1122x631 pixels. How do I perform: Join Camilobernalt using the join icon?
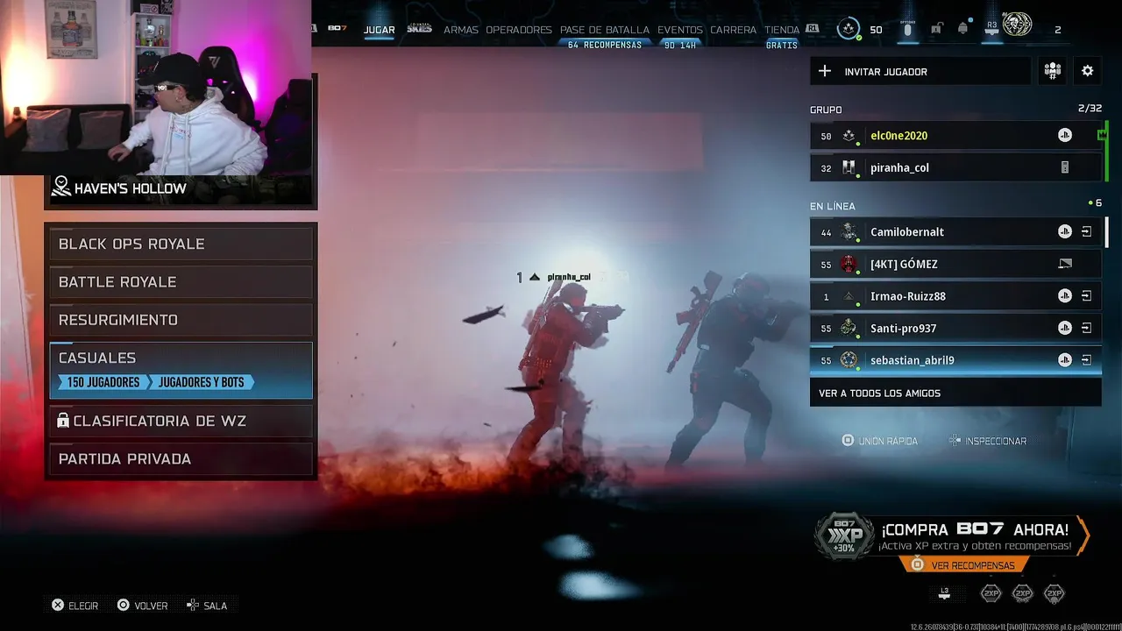[1086, 232]
